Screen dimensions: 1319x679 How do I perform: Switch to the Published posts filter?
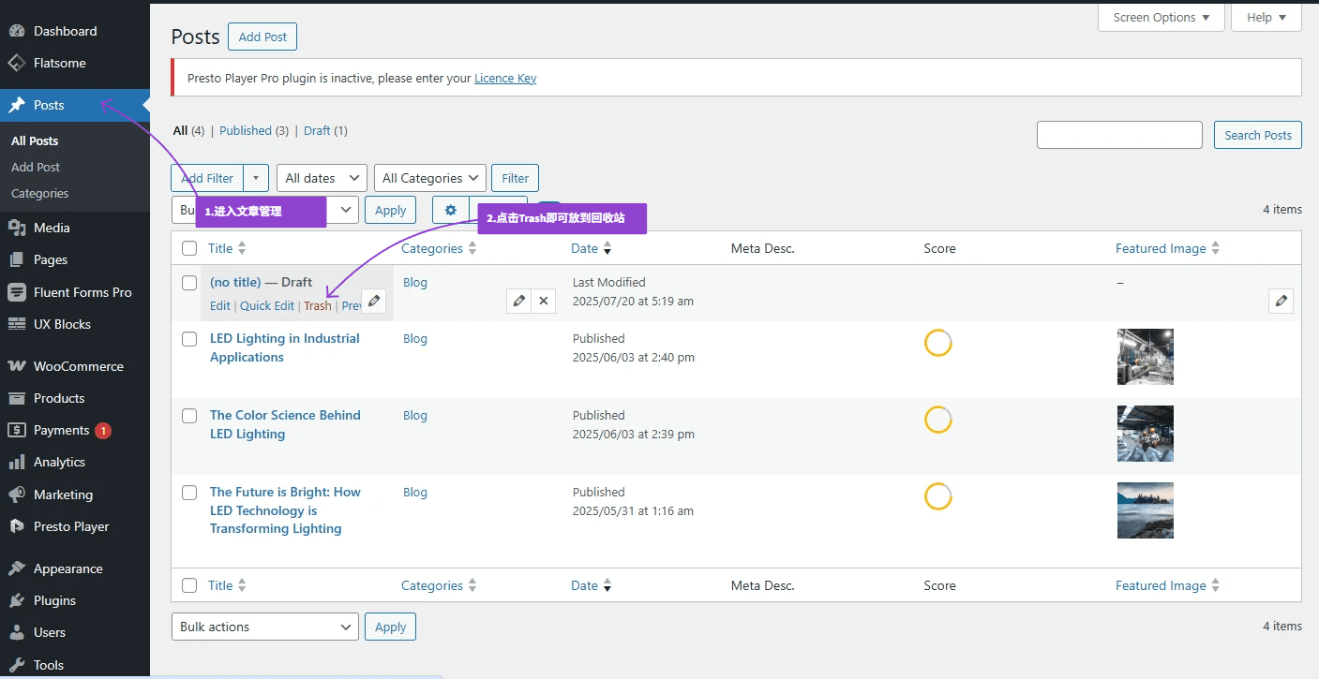point(246,131)
